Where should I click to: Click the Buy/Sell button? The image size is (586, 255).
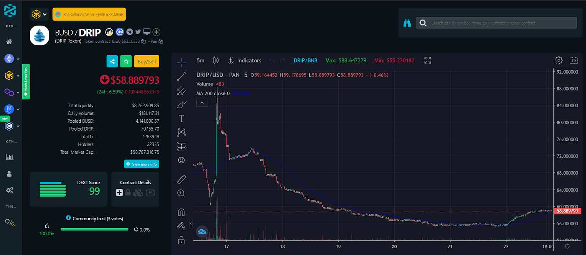pyautogui.click(x=146, y=62)
